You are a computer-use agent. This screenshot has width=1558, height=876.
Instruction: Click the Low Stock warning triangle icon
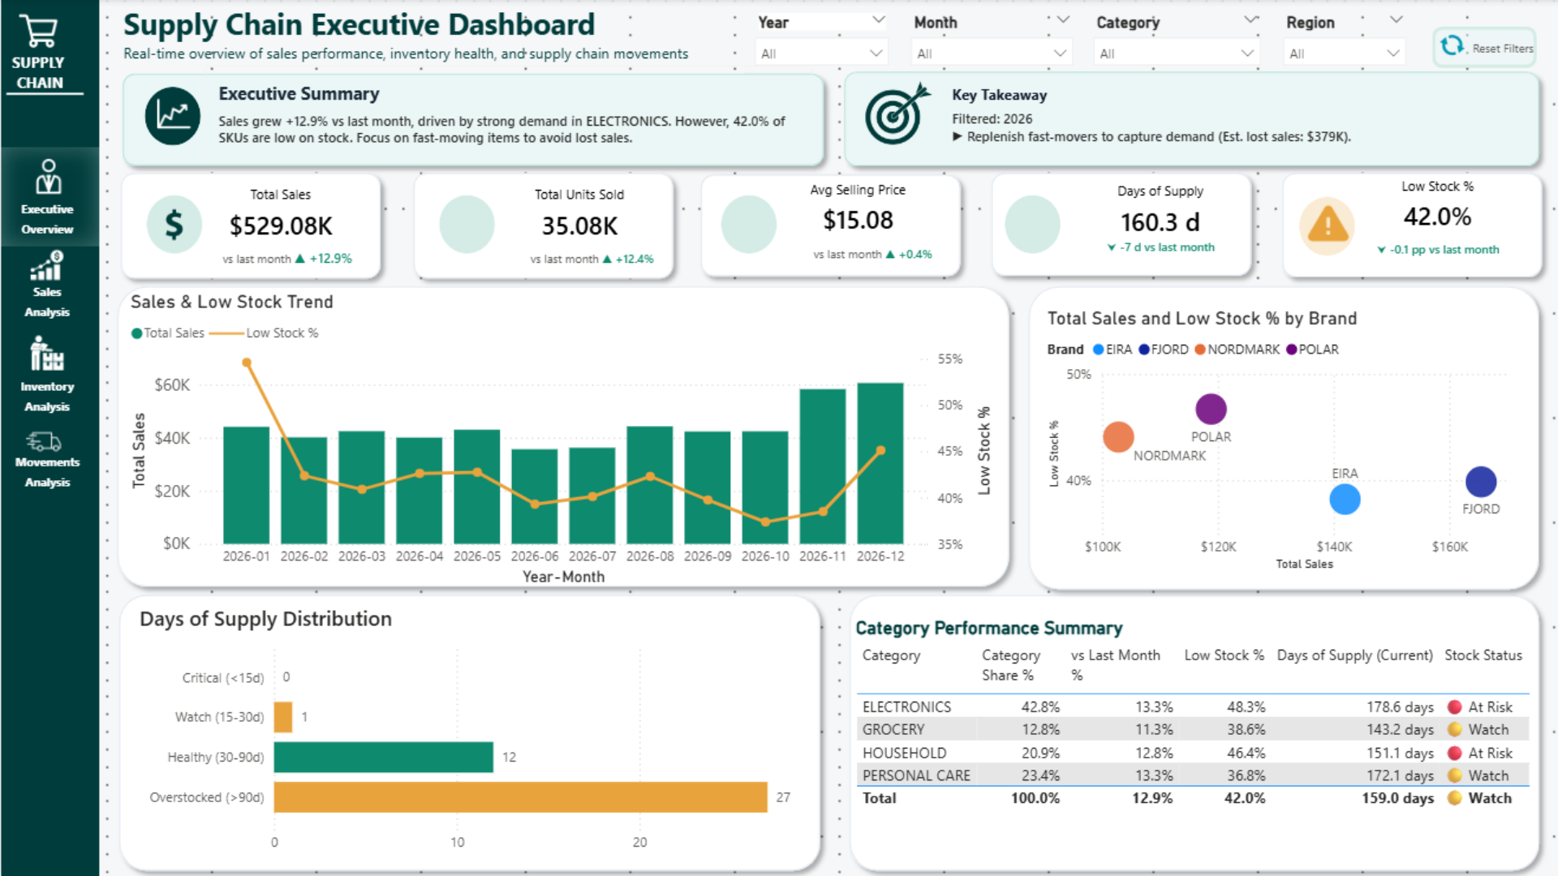point(1328,225)
